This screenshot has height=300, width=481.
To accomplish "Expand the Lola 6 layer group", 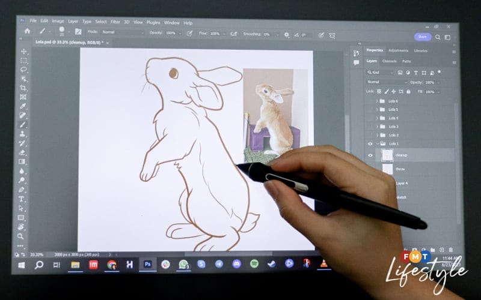I will point(377,101).
